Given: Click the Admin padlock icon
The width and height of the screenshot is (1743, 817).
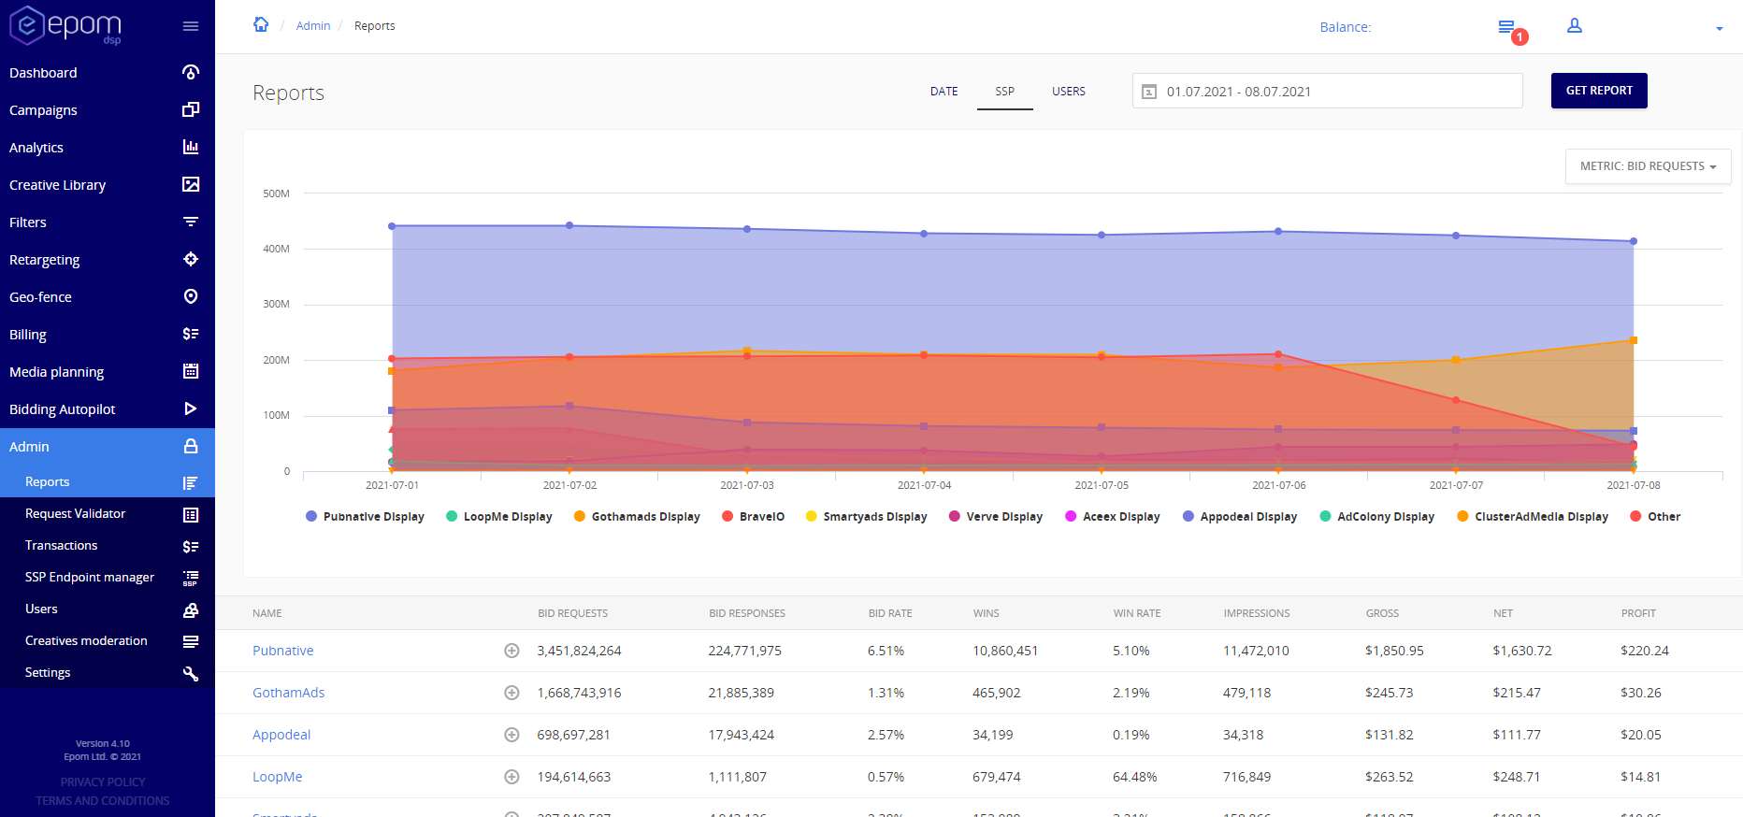Looking at the screenshot, I should pos(191,446).
